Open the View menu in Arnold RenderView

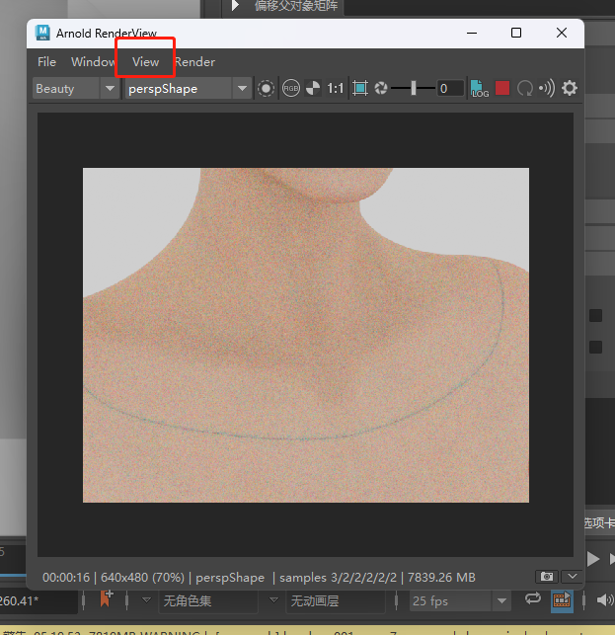point(145,62)
